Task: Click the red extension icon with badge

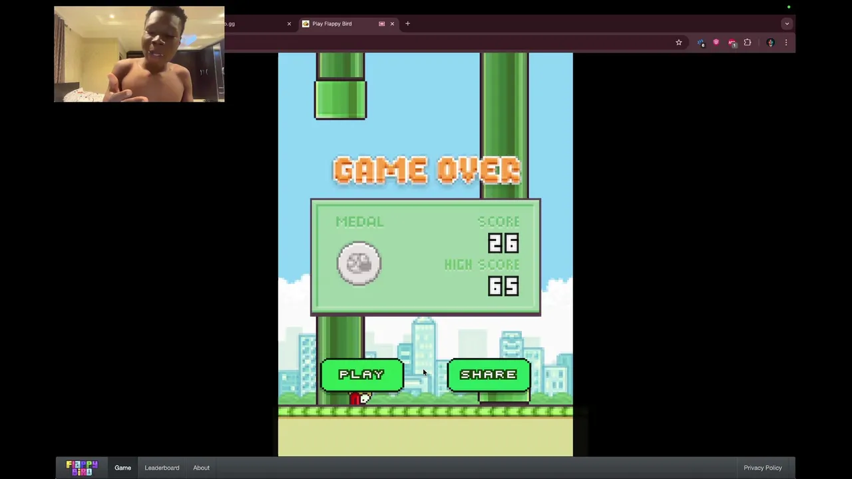Action: coord(732,43)
